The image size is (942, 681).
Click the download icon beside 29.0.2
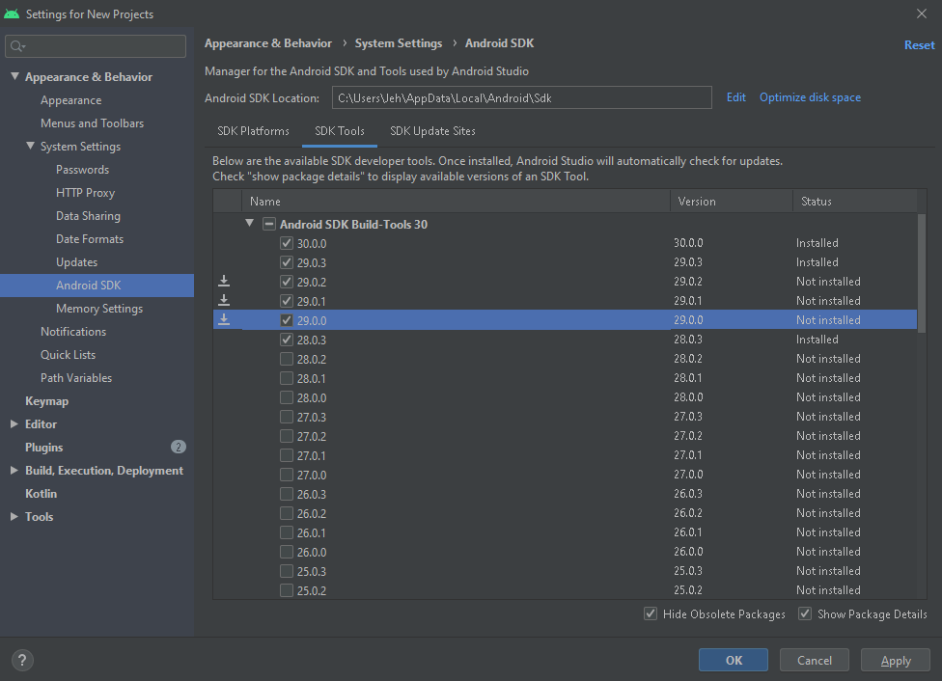tap(224, 281)
